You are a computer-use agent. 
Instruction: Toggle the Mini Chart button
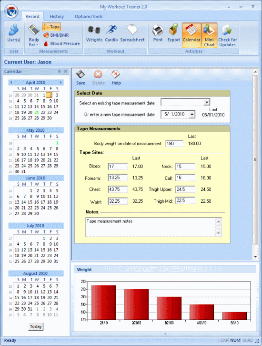click(x=209, y=35)
